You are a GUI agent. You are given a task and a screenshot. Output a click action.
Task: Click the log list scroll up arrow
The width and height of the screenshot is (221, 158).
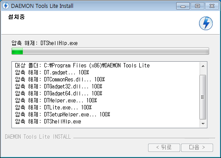pyautogui.click(x=203, y=66)
